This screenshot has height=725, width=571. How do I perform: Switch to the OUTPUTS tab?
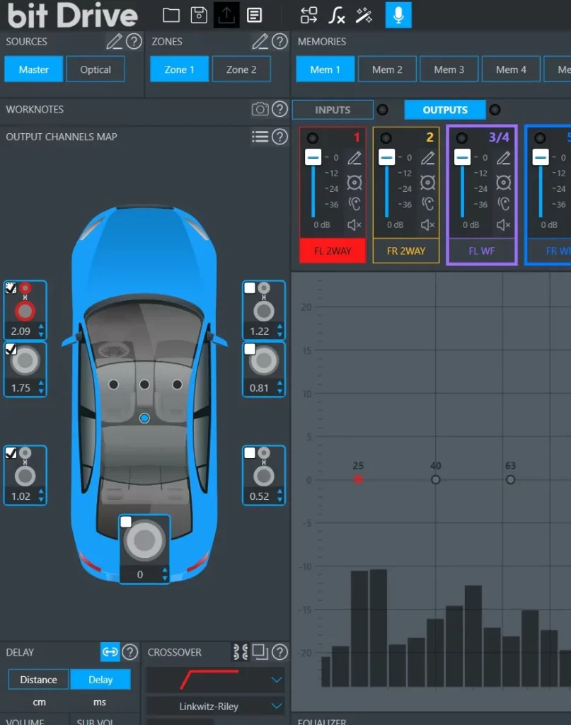point(445,110)
